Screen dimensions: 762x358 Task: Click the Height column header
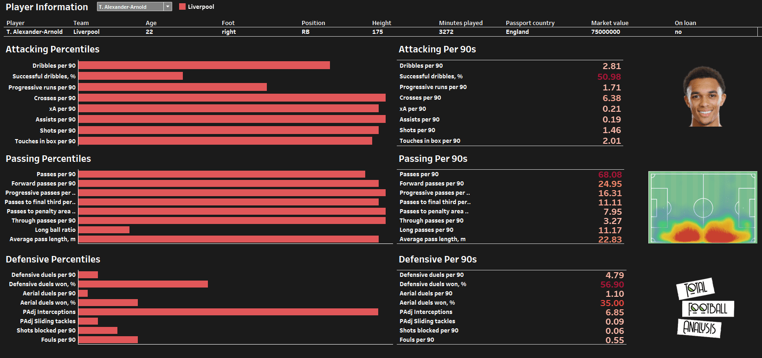[x=381, y=23]
